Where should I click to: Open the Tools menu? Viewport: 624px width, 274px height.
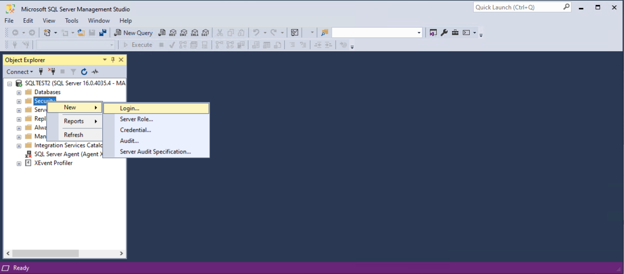(72, 21)
